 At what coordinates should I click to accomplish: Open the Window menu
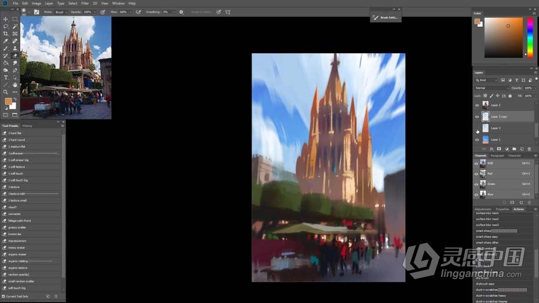click(118, 3)
